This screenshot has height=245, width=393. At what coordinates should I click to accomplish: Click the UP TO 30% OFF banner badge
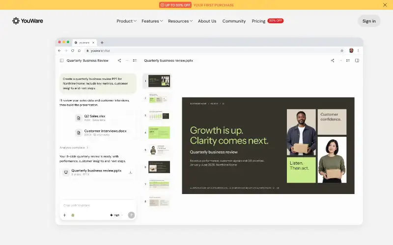click(175, 5)
